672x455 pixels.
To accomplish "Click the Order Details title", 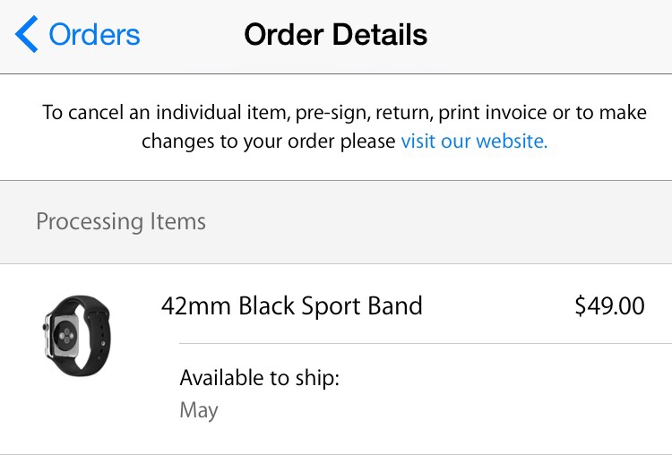I will coord(335,35).
